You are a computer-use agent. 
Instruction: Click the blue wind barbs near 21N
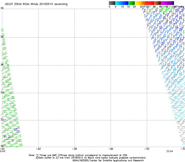pos(17,130)
